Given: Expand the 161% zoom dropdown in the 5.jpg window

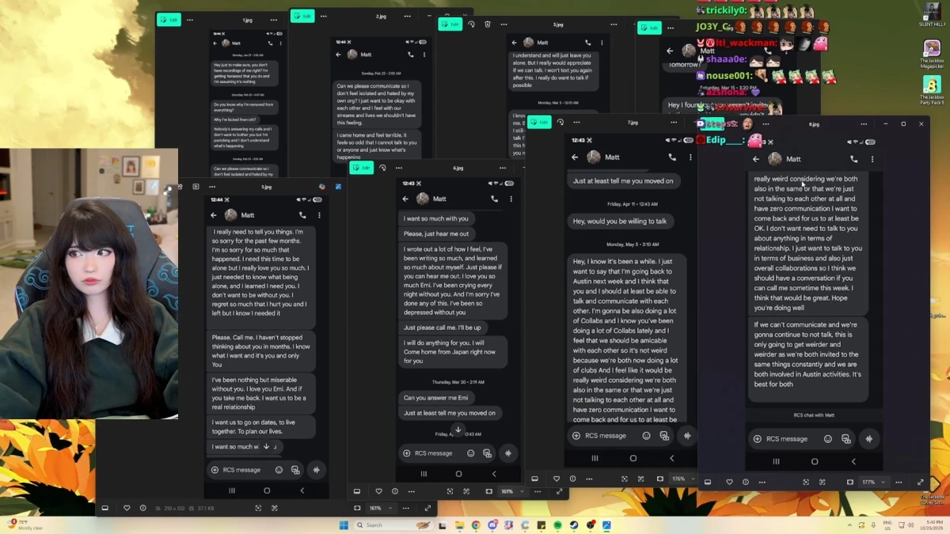Looking at the screenshot, I should pos(378,508).
